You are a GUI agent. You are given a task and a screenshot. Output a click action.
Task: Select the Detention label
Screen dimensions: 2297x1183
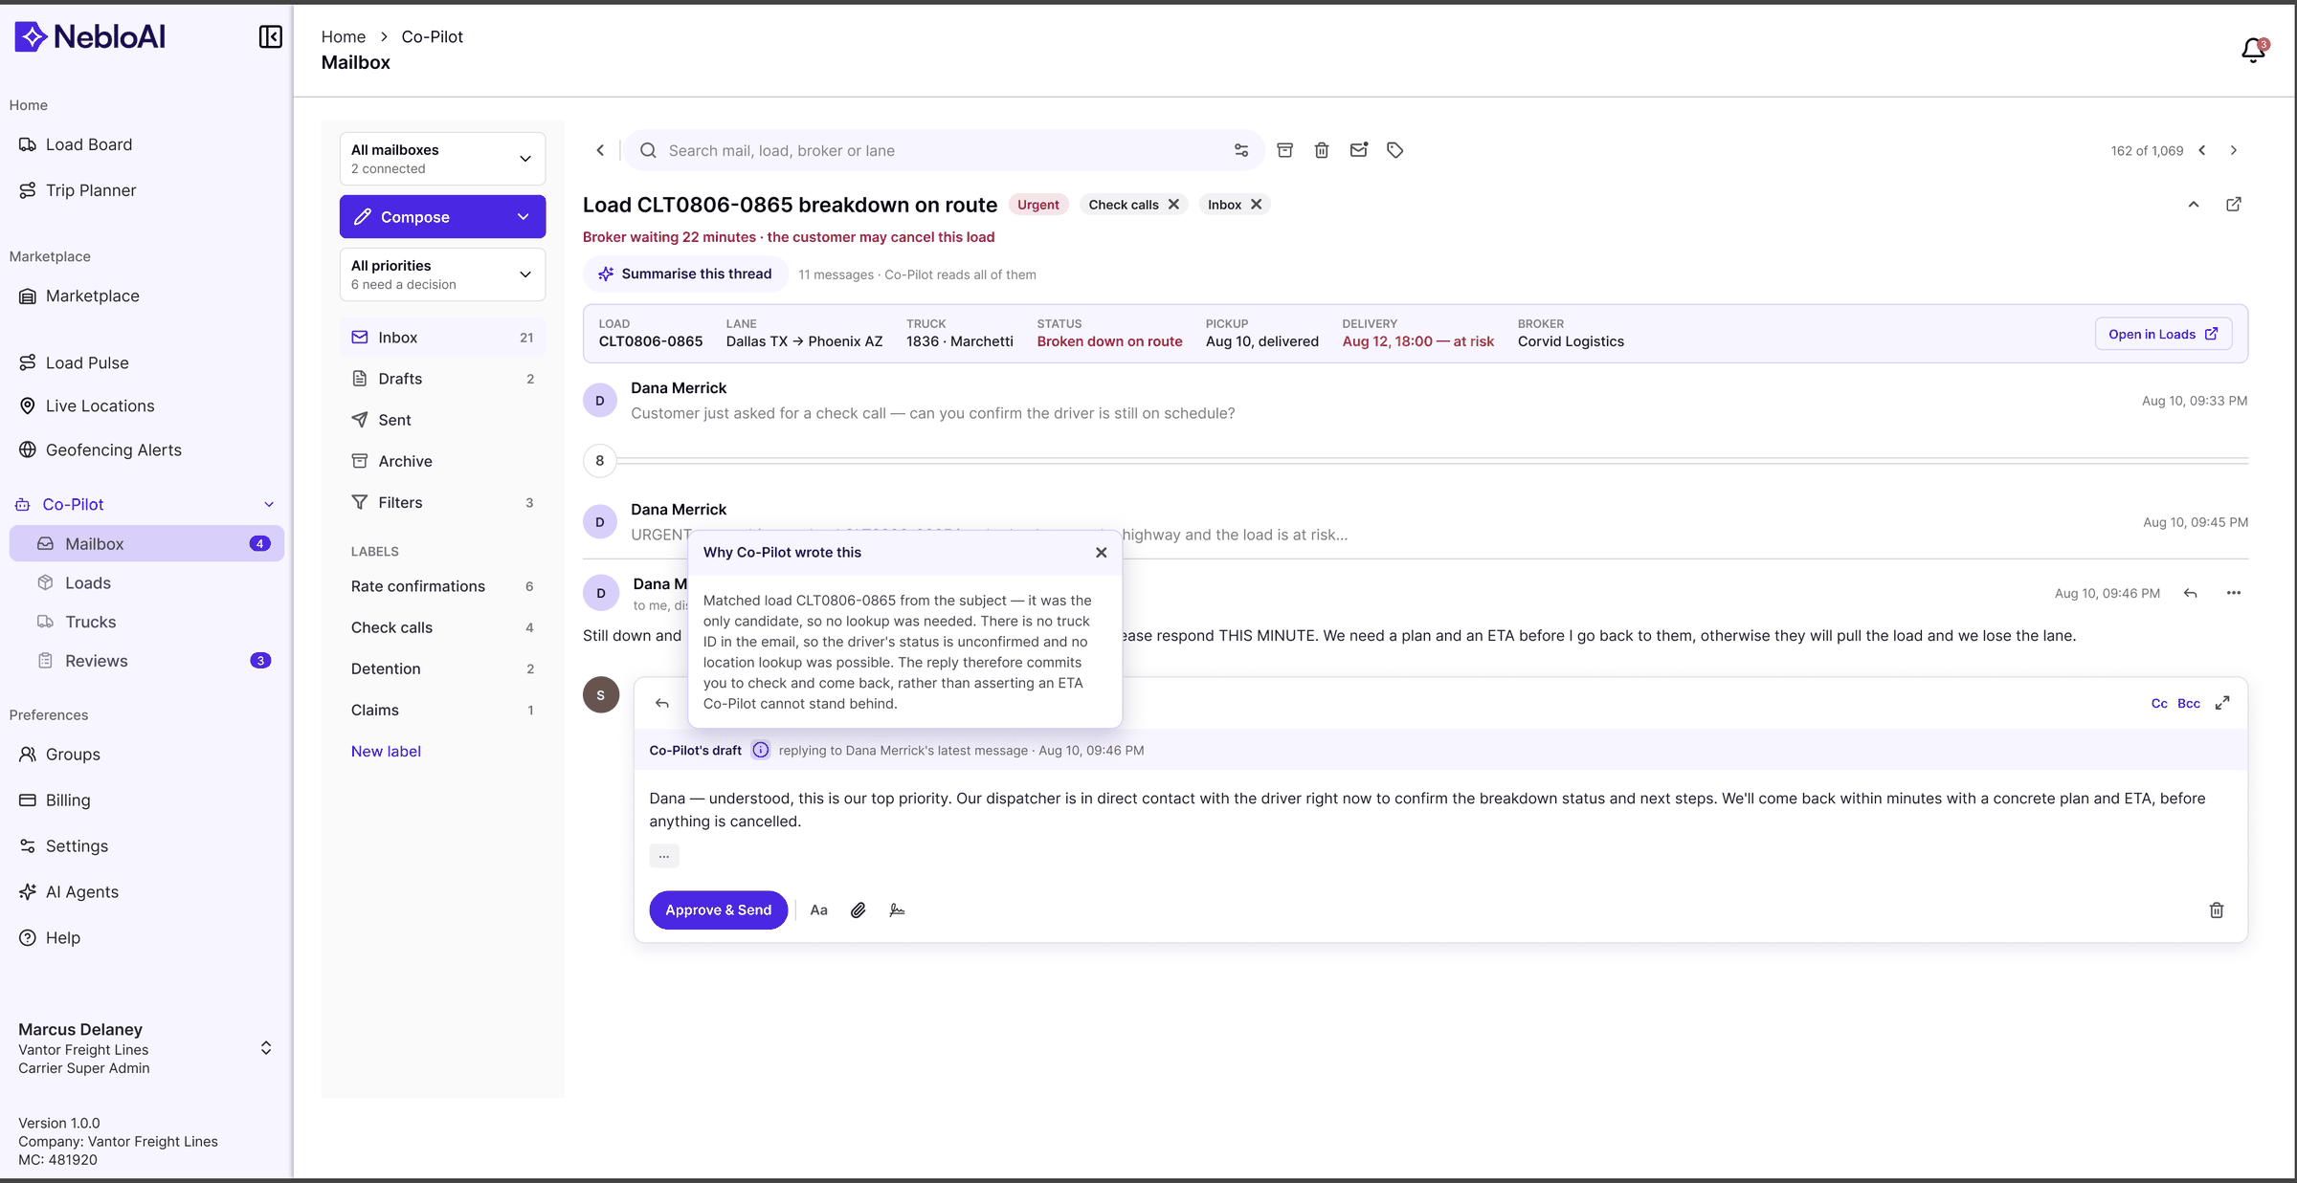coord(442,668)
